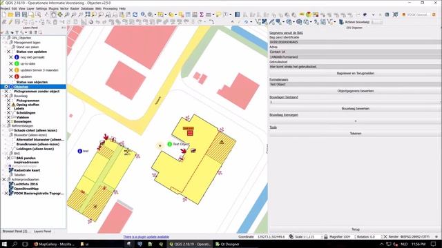Click the New Project icon
442x248 pixels.
pos(4,14)
